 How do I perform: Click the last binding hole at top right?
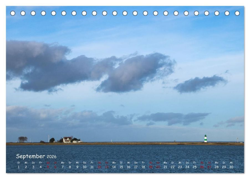pos(237,13)
